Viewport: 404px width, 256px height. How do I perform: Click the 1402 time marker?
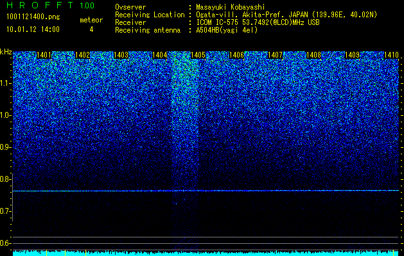[82, 55]
